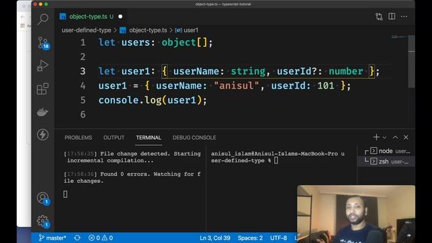Click the "anisul" string literal

tap(236, 86)
